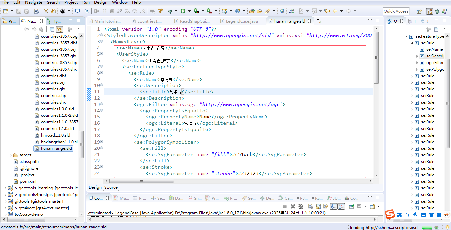Toggle the Java EE perspective button
This screenshot has height=230, width=451.
430,11
